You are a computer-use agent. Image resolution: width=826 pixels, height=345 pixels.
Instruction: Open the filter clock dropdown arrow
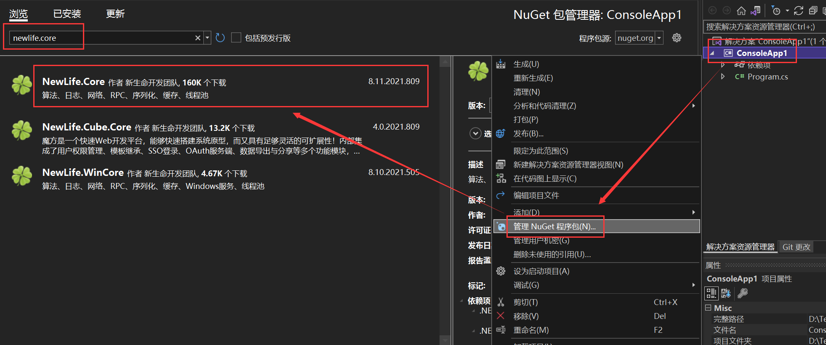click(787, 11)
